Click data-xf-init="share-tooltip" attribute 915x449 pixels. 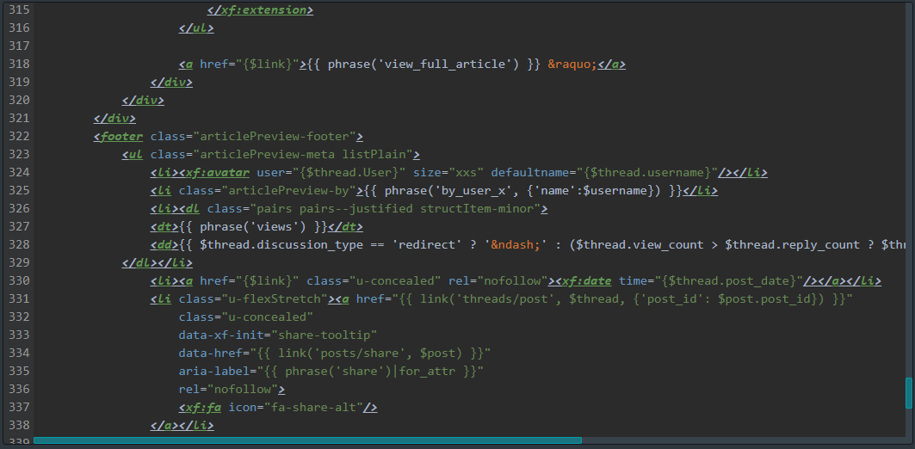pyautogui.click(x=278, y=335)
